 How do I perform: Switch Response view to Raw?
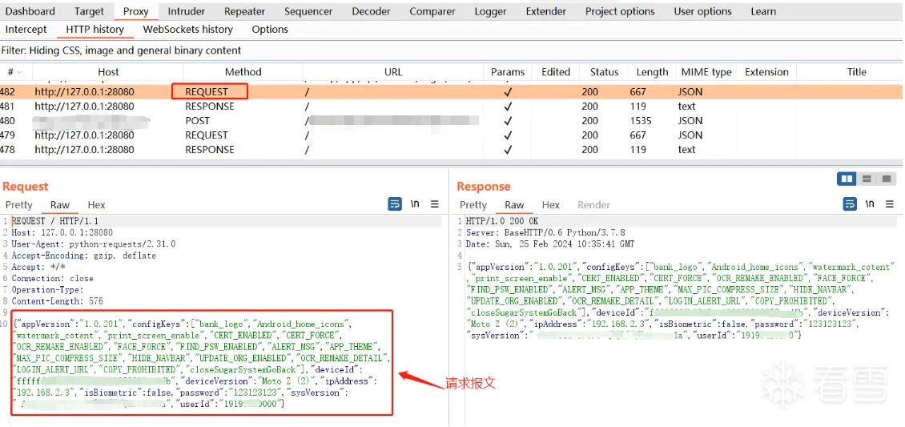[514, 205]
